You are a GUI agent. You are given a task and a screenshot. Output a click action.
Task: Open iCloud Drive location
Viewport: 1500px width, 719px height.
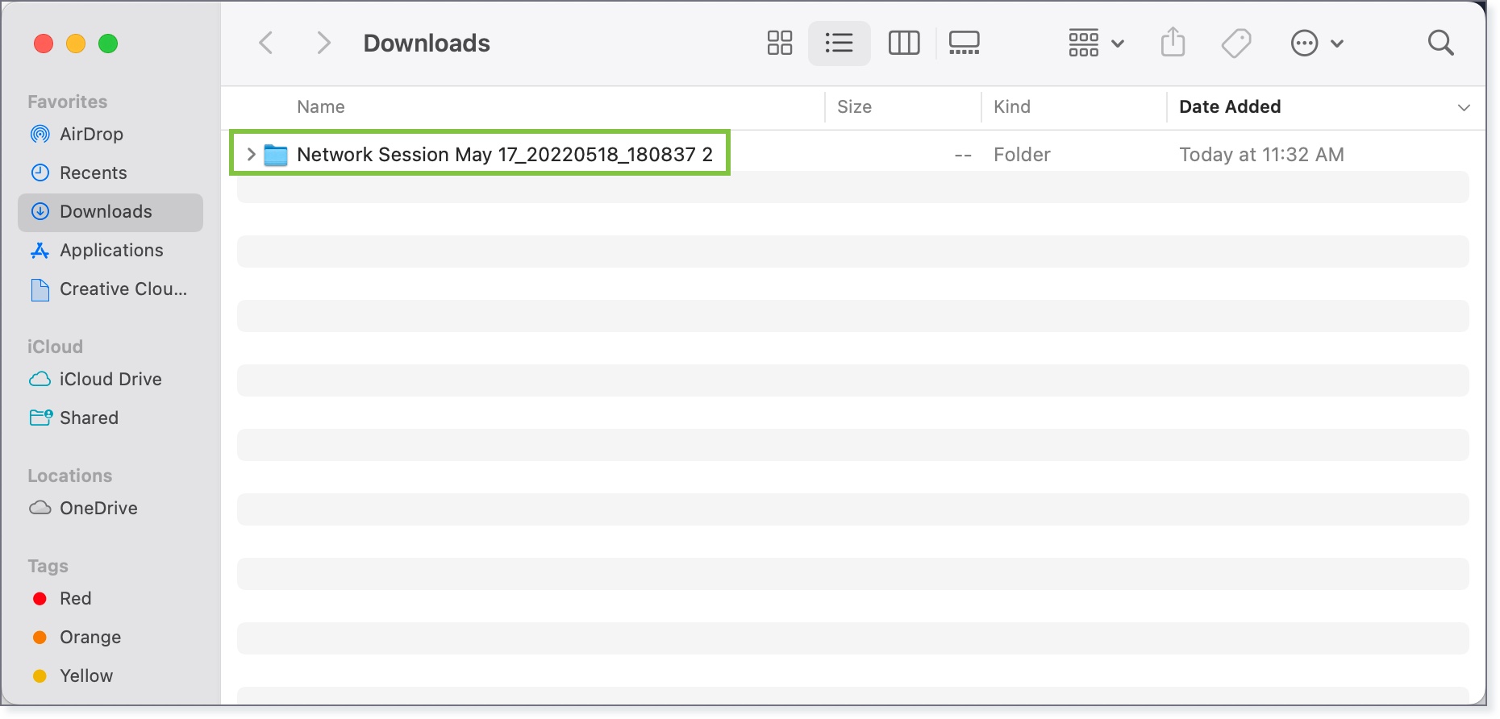[110, 379]
